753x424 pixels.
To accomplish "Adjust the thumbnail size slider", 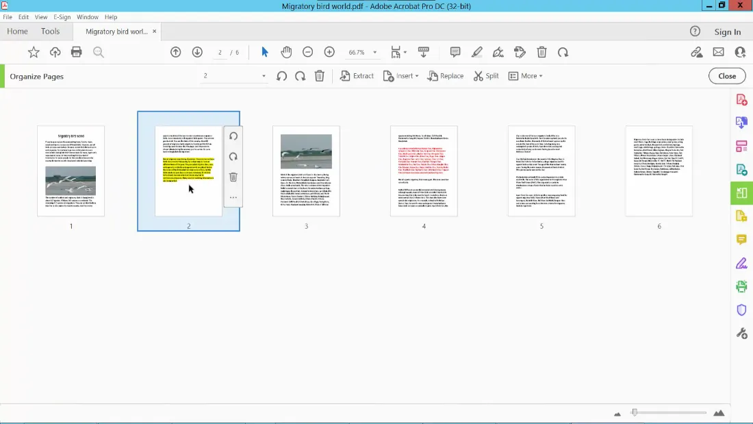I will pyautogui.click(x=635, y=412).
